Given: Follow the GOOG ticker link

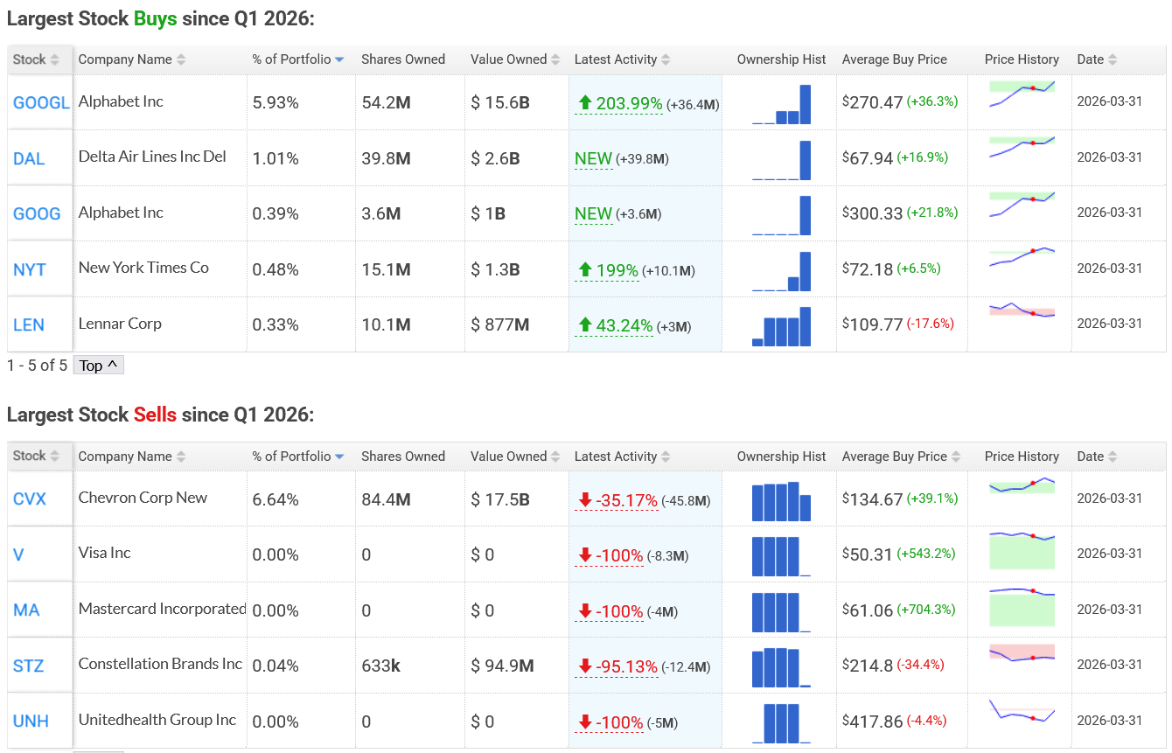Looking at the screenshot, I should tap(37, 213).
